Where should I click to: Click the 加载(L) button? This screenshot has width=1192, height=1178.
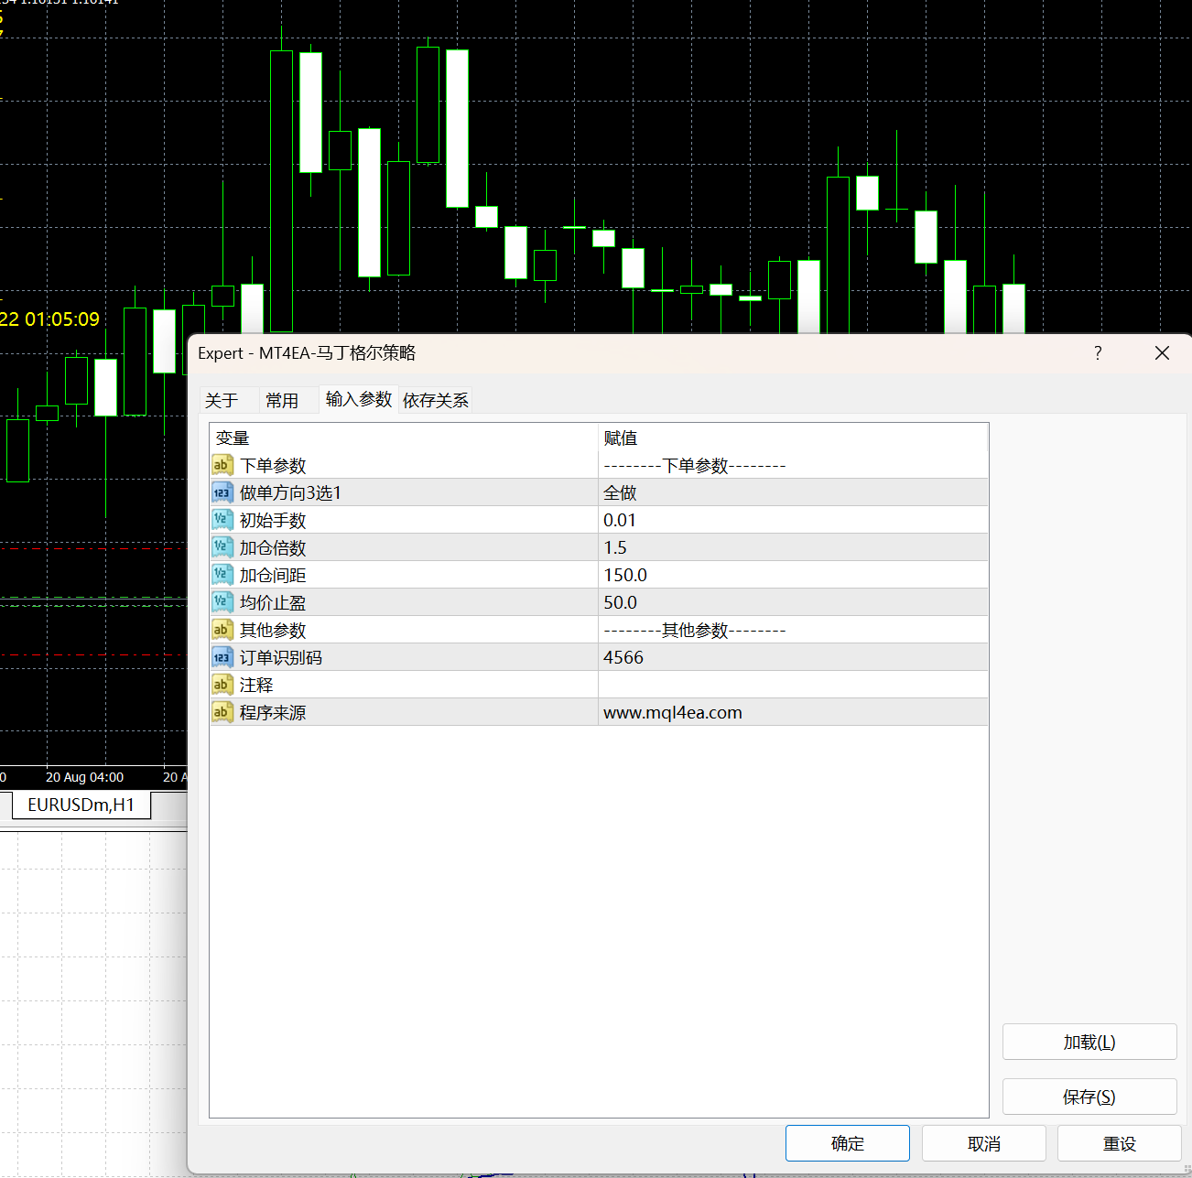coord(1089,1042)
